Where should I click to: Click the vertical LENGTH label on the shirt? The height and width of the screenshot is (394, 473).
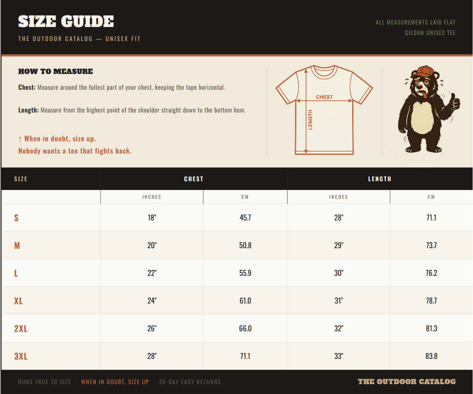point(310,120)
